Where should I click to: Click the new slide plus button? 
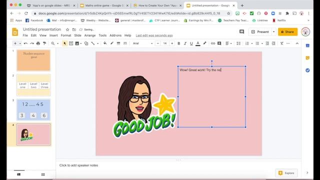pos(15,43)
